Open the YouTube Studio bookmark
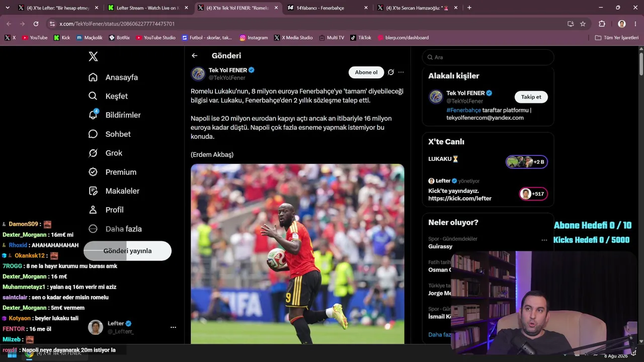The image size is (644, 362). point(155,38)
